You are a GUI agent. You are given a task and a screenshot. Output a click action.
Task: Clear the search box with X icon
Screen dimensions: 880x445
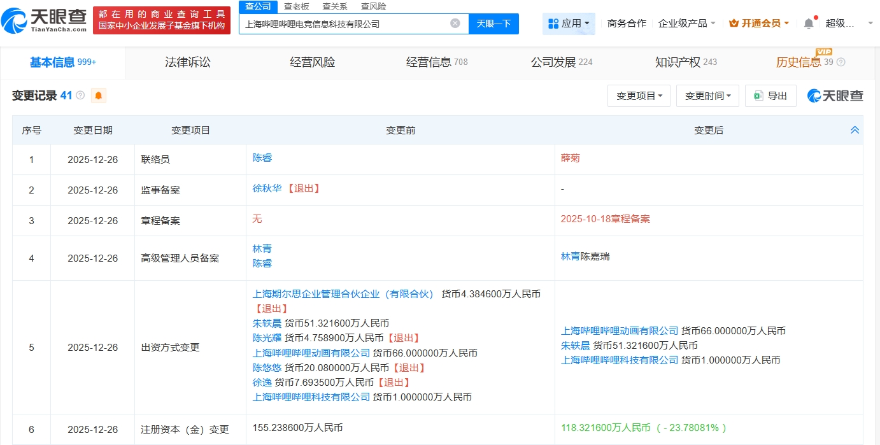(455, 24)
